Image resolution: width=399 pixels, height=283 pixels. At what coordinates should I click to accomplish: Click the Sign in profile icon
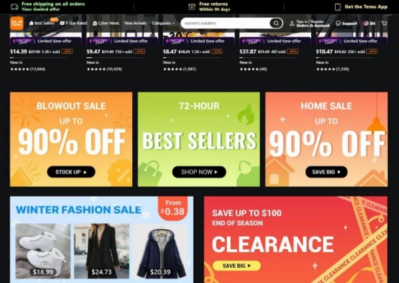pos(292,24)
